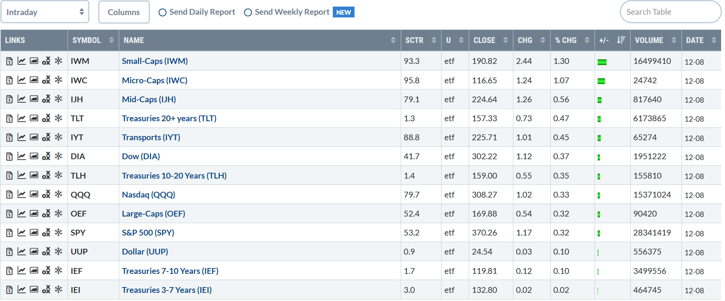Open the seasonality snowflake icon for IEI
This screenshot has width=725, height=301.
[58, 289]
